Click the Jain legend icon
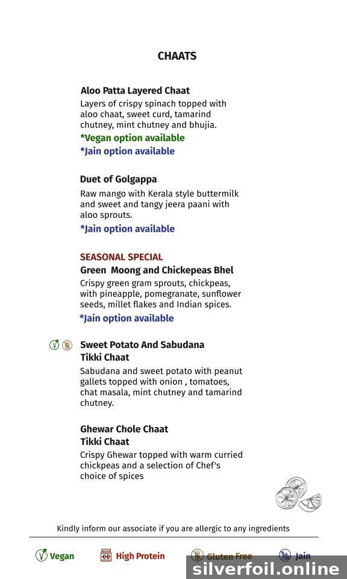The width and height of the screenshot is (347, 579). (x=285, y=555)
